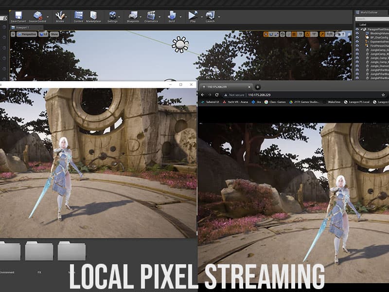Image resolution: width=389 pixels, height=292 pixels.
Task: Toggle visibility of BP_CharConfig row
Action: pos(357,37)
